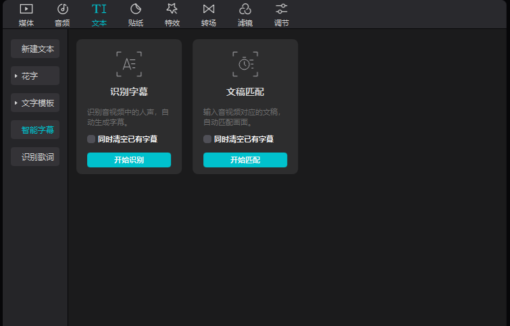Expand the 花字 category arrow
The height and width of the screenshot is (326, 510).
coord(16,76)
